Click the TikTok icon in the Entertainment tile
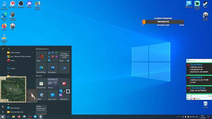The height and width of the screenshot is (119, 212). pos(64,91)
